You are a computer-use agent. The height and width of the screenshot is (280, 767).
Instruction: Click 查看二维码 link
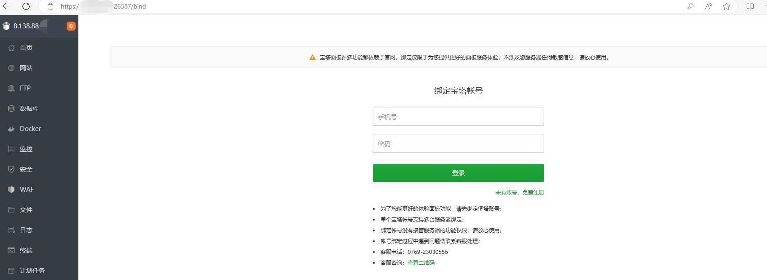click(421, 263)
